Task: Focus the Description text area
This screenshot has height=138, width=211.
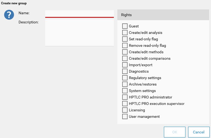Action: coord(79,33)
